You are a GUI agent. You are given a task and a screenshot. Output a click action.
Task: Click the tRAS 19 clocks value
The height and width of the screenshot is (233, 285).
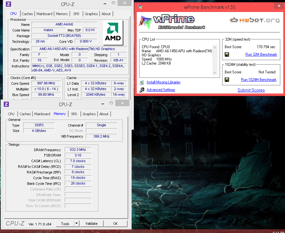pos(78,178)
